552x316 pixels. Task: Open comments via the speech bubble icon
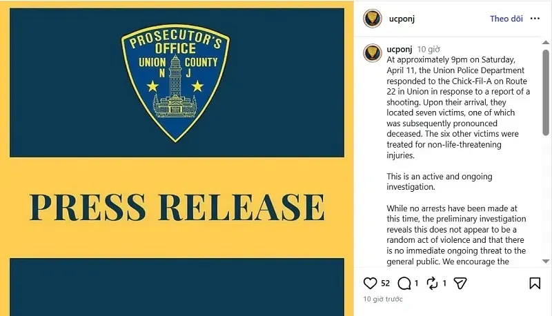pyautogui.click(x=405, y=283)
